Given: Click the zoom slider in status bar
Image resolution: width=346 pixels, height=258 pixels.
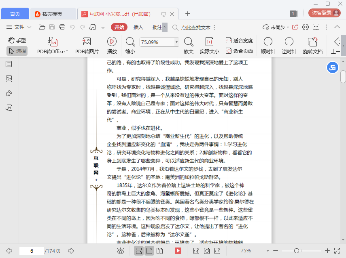Looking at the screenshot, I should tap(297, 251).
